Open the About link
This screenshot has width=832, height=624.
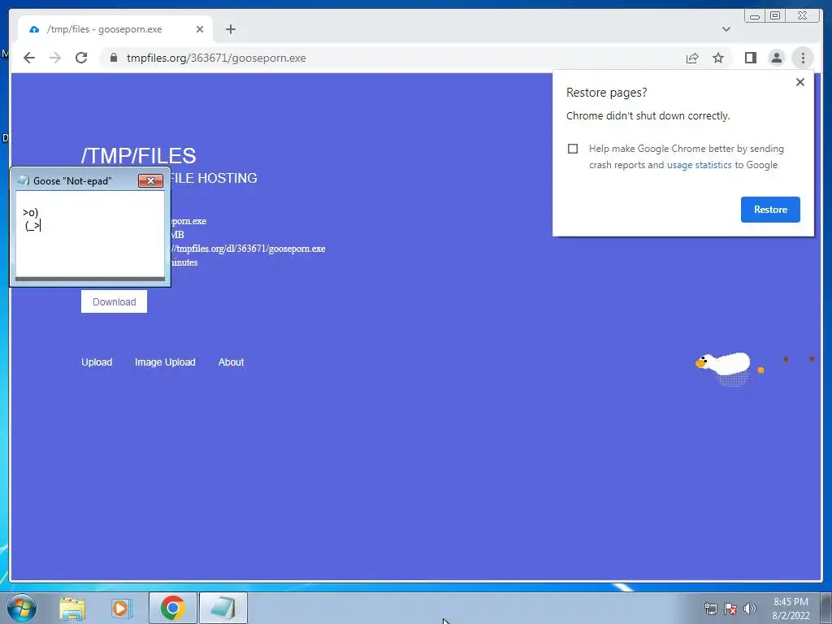[231, 362]
